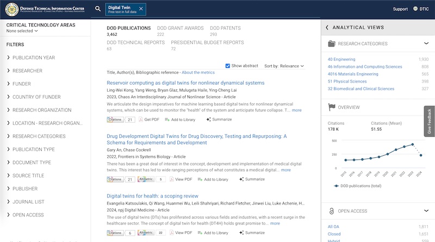Switch to DOD Patents tab

pos(225,28)
